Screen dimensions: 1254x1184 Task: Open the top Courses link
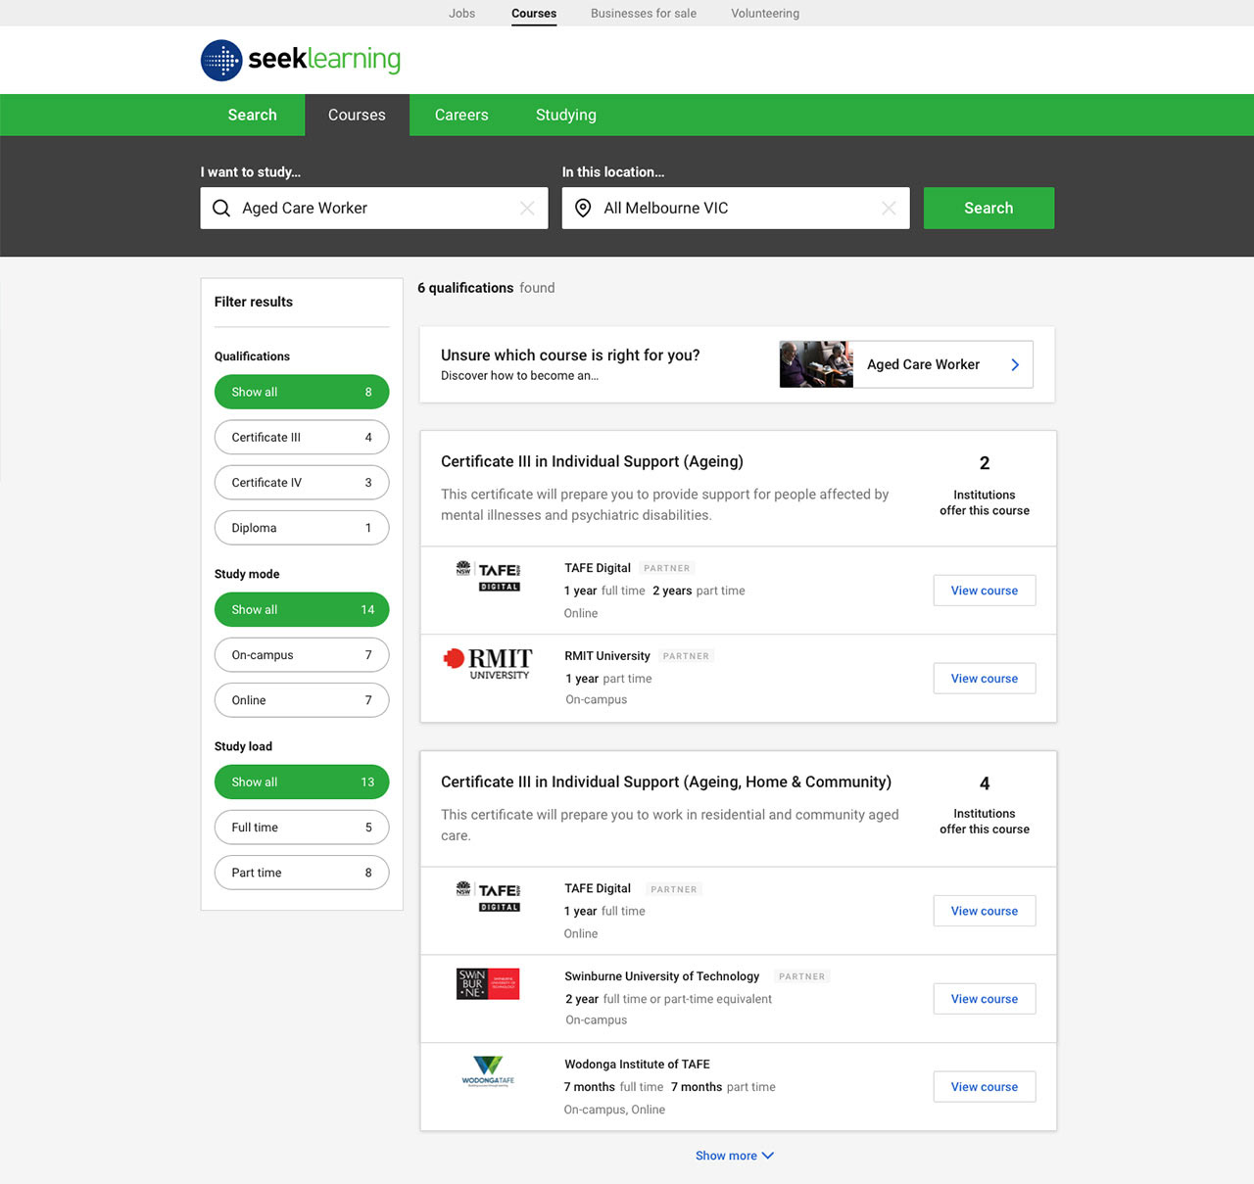[x=534, y=13]
